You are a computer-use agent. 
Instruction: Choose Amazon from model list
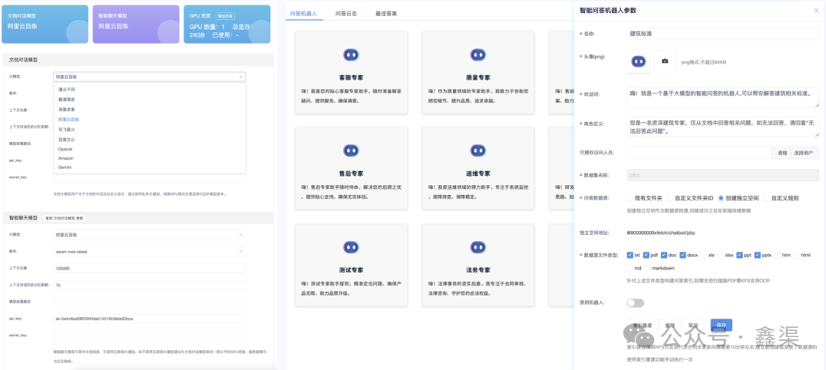pyautogui.click(x=149, y=158)
